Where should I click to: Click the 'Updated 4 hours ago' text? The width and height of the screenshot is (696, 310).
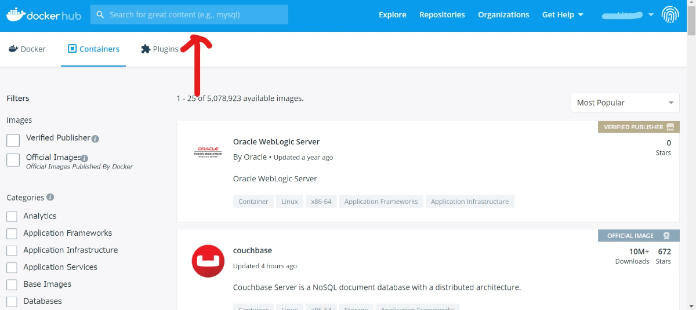click(x=265, y=266)
